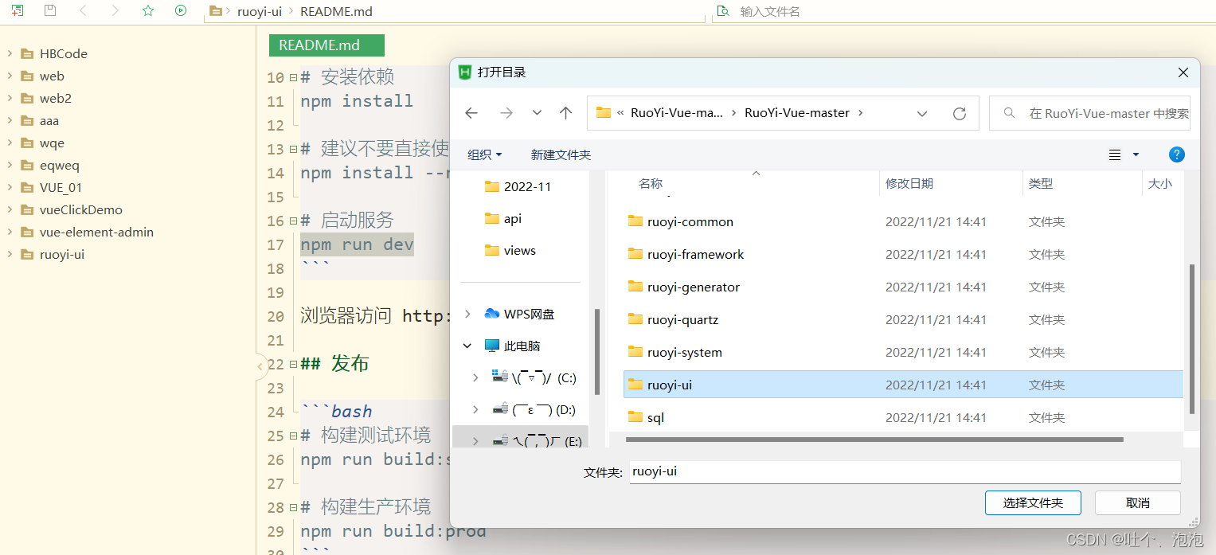The image size is (1216, 555).
Task: Refresh the folder listing in dialog
Action: 960,113
